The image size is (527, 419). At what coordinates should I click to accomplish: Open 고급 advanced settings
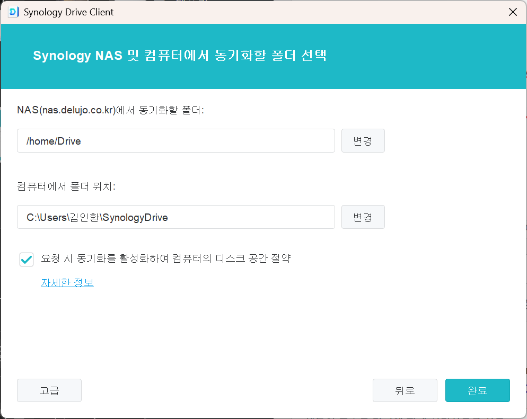coord(49,390)
